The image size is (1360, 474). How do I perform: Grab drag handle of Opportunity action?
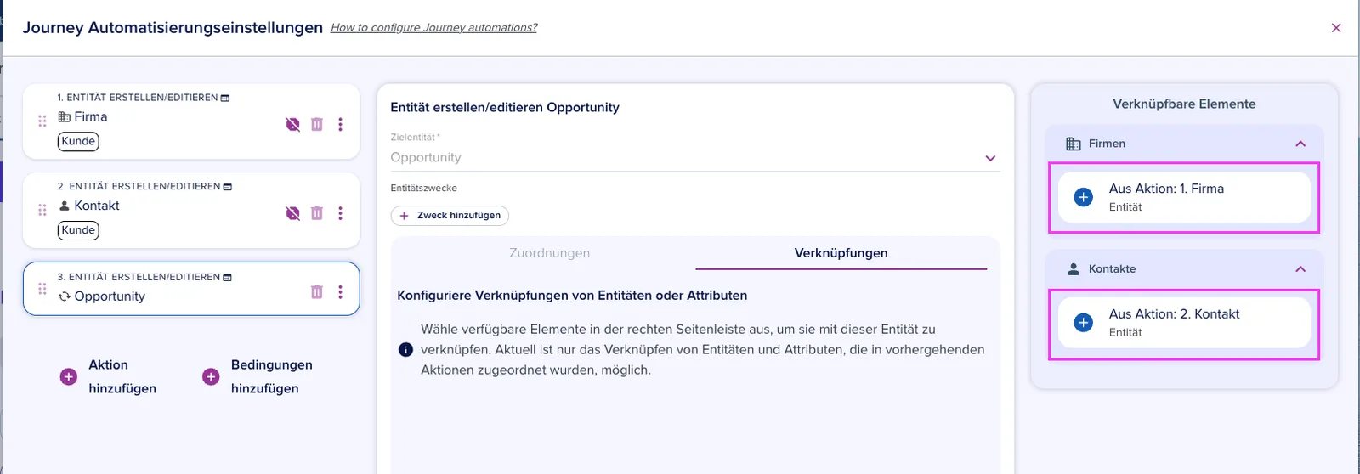click(42, 289)
